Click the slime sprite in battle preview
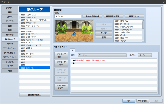166x104 pixels. coord(74,34)
